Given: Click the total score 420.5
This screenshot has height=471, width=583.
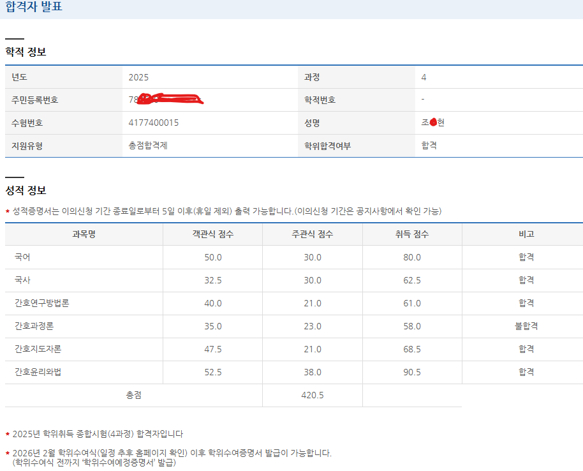Looking at the screenshot, I should [x=312, y=395].
